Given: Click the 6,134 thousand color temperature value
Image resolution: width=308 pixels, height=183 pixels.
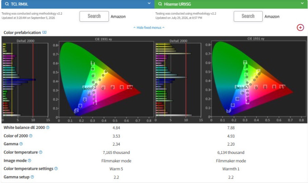Looking at the screenshot, I should click(231, 153).
